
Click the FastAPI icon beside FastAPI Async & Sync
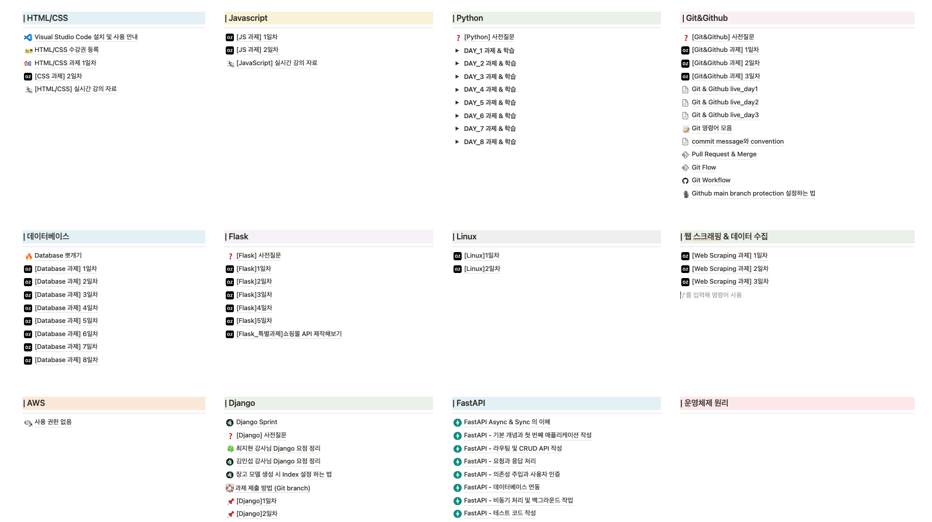tap(458, 423)
